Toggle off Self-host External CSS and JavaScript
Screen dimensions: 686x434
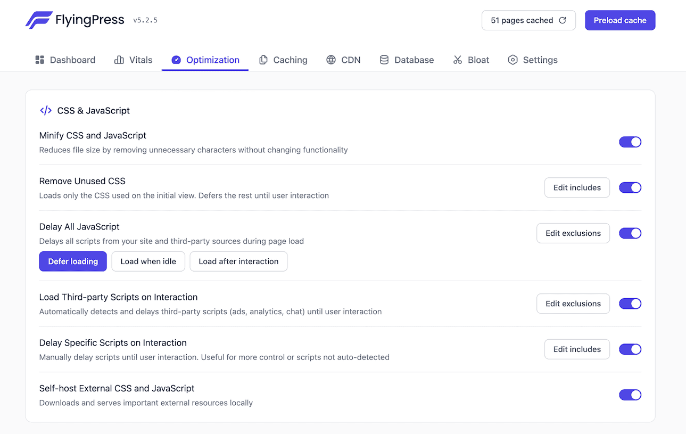tap(630, 395)
